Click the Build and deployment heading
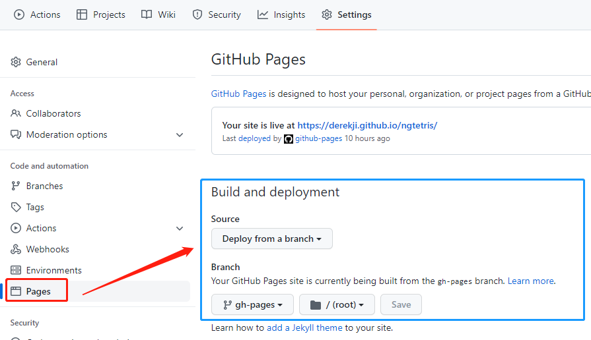Viewport: 591px width, 340px height. coord(275,192)
